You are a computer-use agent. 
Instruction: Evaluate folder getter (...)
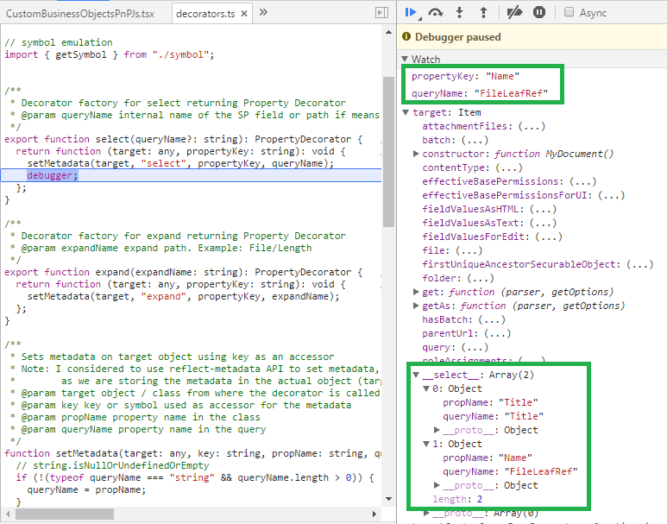[481, 278]
